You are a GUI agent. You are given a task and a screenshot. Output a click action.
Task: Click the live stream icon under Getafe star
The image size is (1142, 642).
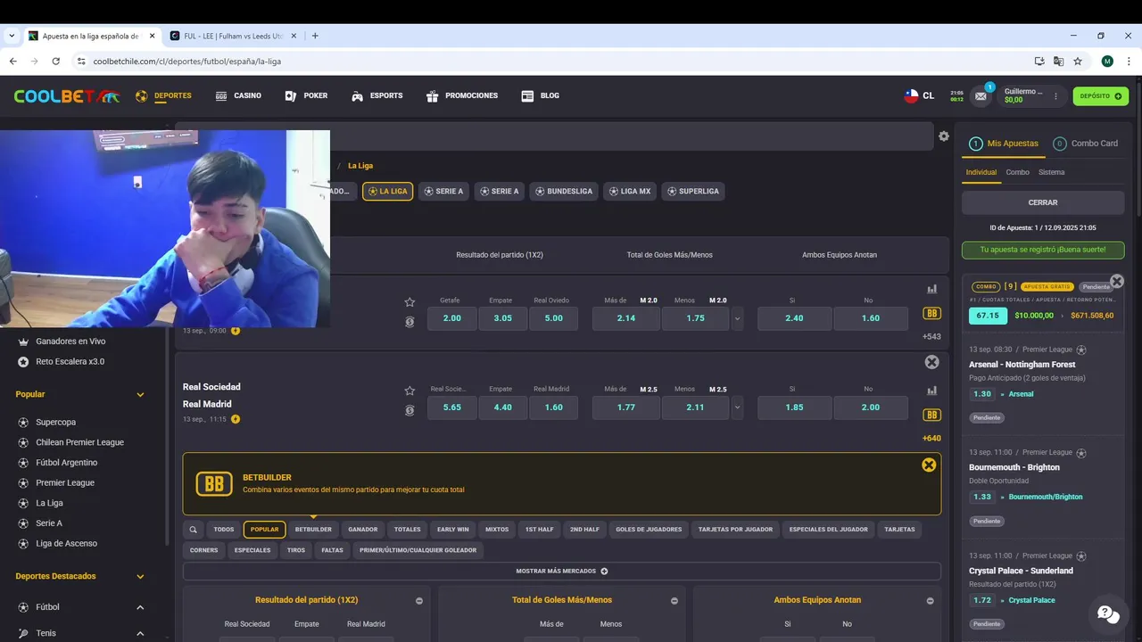pyautogui.click(x=410, y=322)
